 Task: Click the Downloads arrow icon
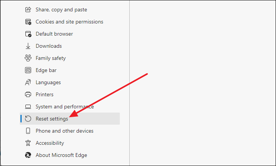(x=28, y=46)
